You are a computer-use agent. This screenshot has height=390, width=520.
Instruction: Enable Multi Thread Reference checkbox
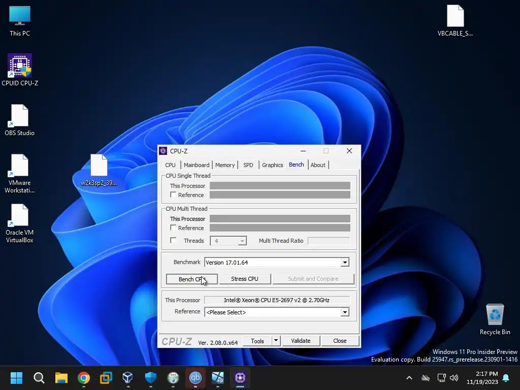click(173, 227)
